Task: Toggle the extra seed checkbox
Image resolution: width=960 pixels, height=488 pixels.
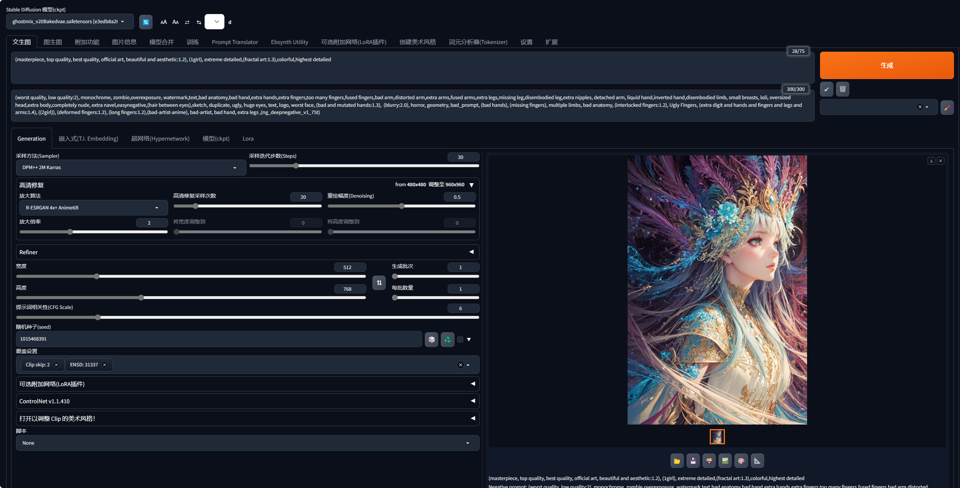Action: (460, 339)
